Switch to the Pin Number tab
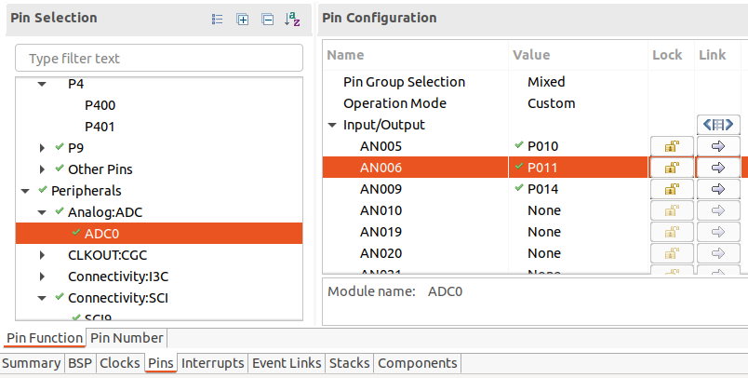 pos(127,338)
